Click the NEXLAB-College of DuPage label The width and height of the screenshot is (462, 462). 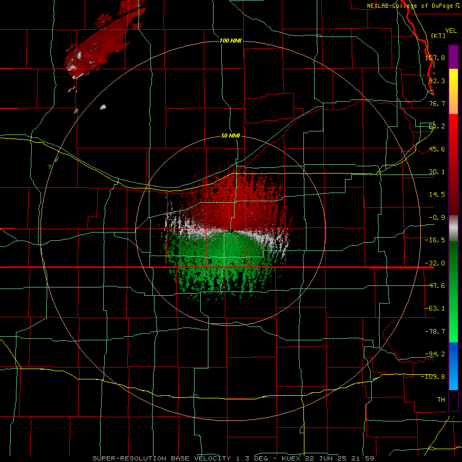413,6
